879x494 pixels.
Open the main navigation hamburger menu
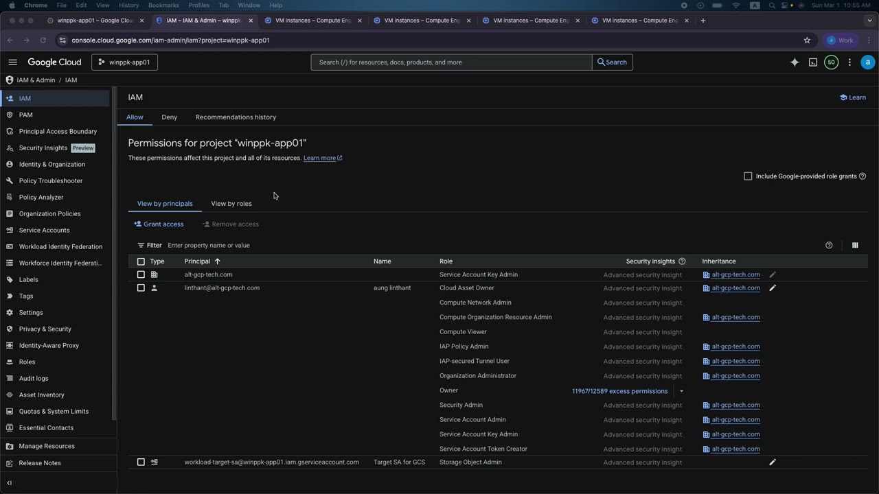(12, 62)
